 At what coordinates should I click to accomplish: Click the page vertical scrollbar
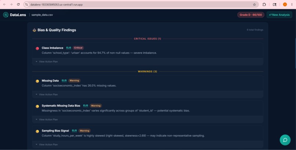click(x=295, y=53)
